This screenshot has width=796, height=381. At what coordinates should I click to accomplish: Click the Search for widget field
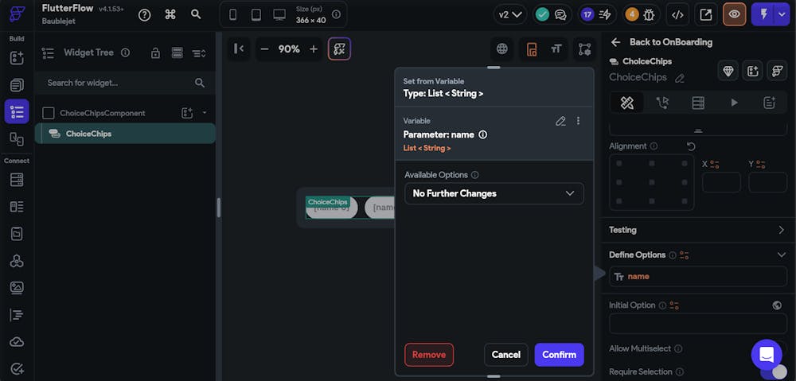click(x=119, y=83)
